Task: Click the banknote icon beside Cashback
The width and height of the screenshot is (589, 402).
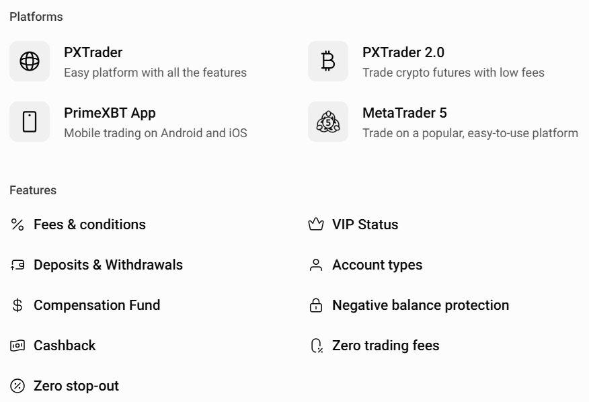Action: pyautogui.click(x=17, y=346)
